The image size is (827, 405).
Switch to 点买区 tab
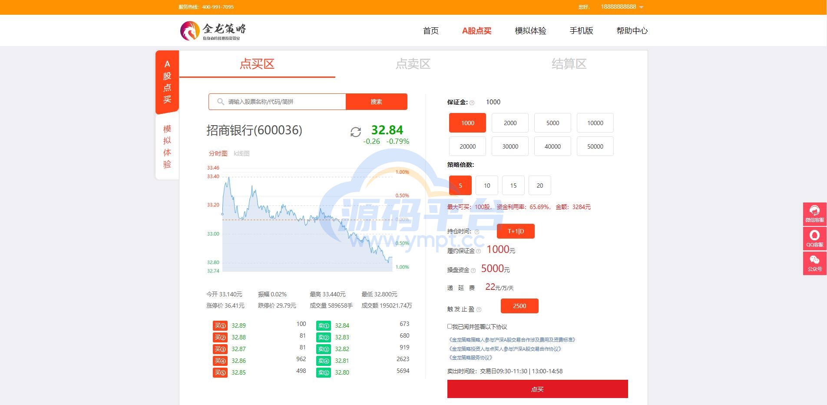[x=257, y=64]
